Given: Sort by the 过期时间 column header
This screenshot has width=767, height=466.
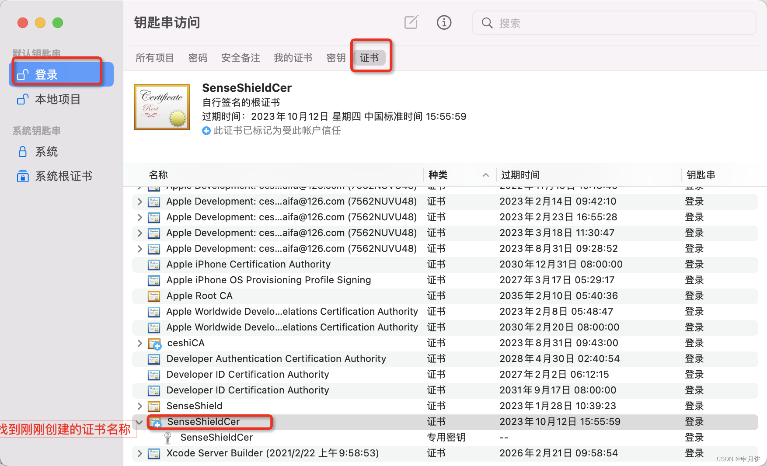Looking at the screenshot, I should coord(520,175).
